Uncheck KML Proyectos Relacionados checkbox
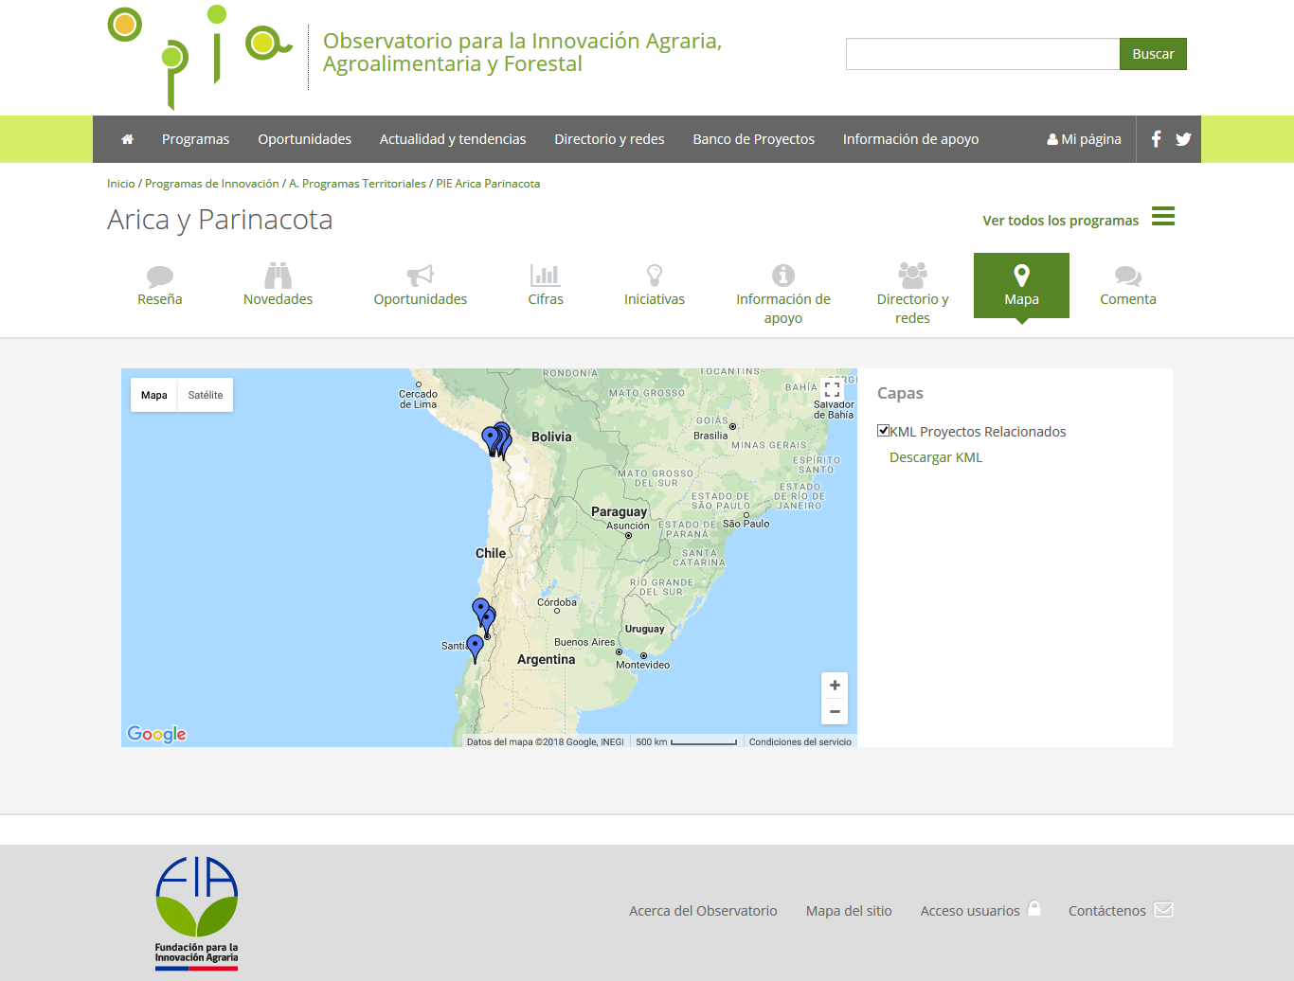The height and width of the screenshot is (981, 1294). [x=883, y=431]
